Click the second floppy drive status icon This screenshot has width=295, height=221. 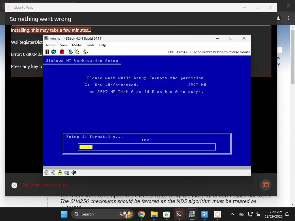53,173
